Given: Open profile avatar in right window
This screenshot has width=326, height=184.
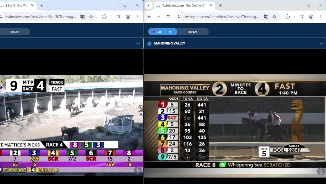Looking at the screenshot, I should tap(311, 17).
